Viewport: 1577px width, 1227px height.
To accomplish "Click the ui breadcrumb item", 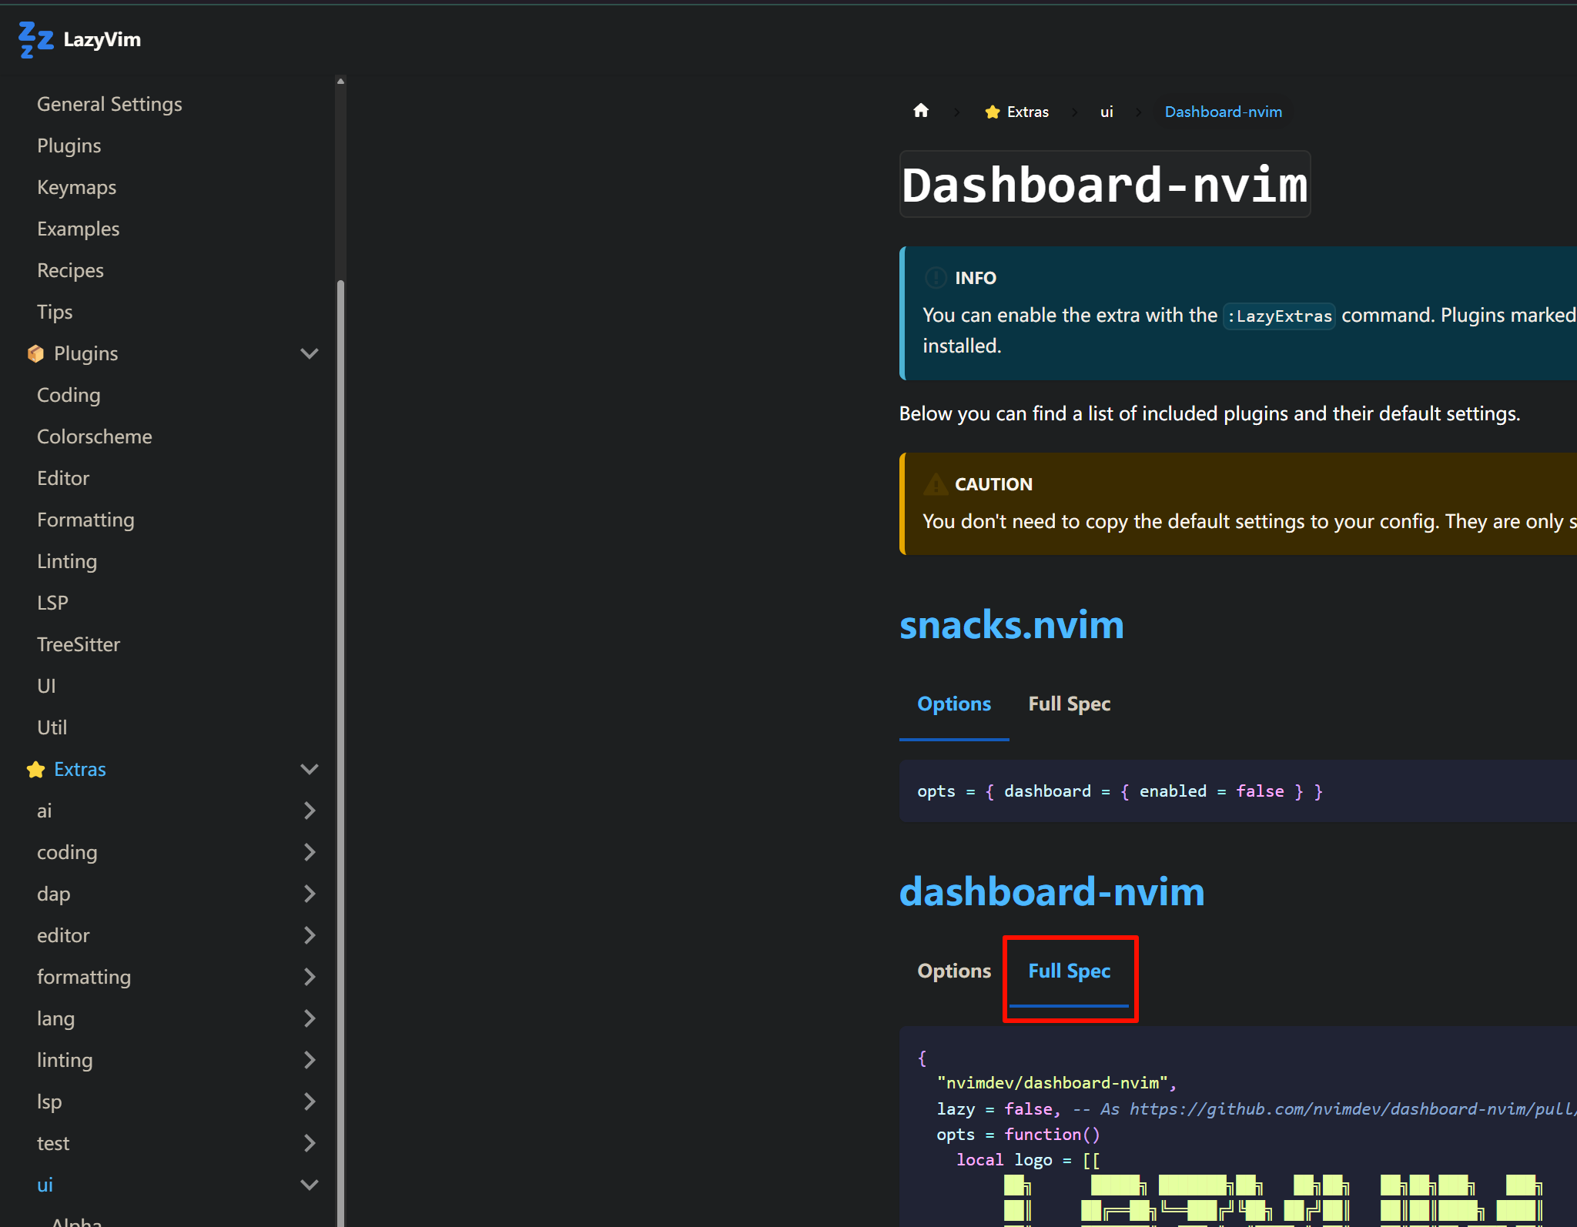I will 1107,112.
